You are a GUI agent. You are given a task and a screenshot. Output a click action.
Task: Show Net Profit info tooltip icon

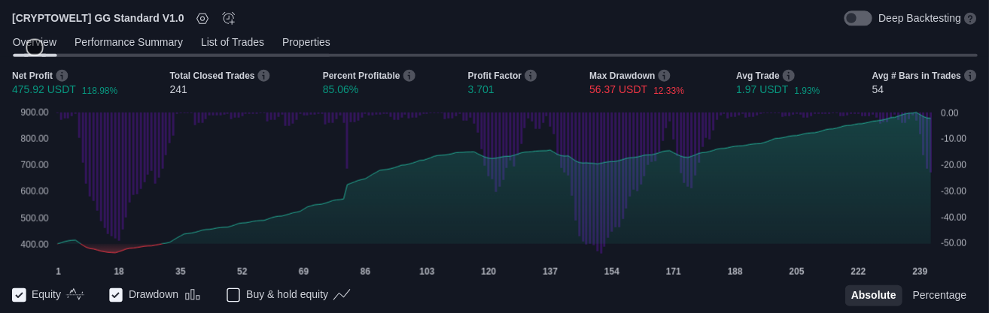(x=62, y=76)
